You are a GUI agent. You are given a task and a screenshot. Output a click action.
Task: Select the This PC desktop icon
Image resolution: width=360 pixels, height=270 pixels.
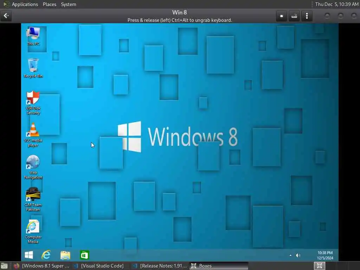(x=33, y=36)
